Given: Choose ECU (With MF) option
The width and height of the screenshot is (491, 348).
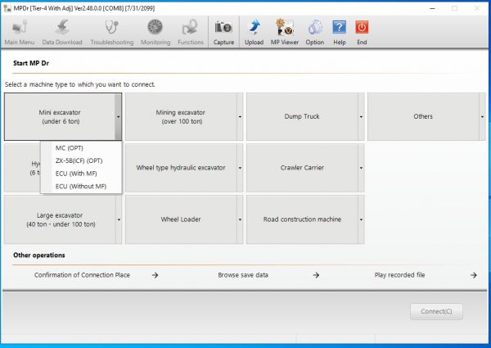Looking at the screenshot, I should click(x=81, y=174).
